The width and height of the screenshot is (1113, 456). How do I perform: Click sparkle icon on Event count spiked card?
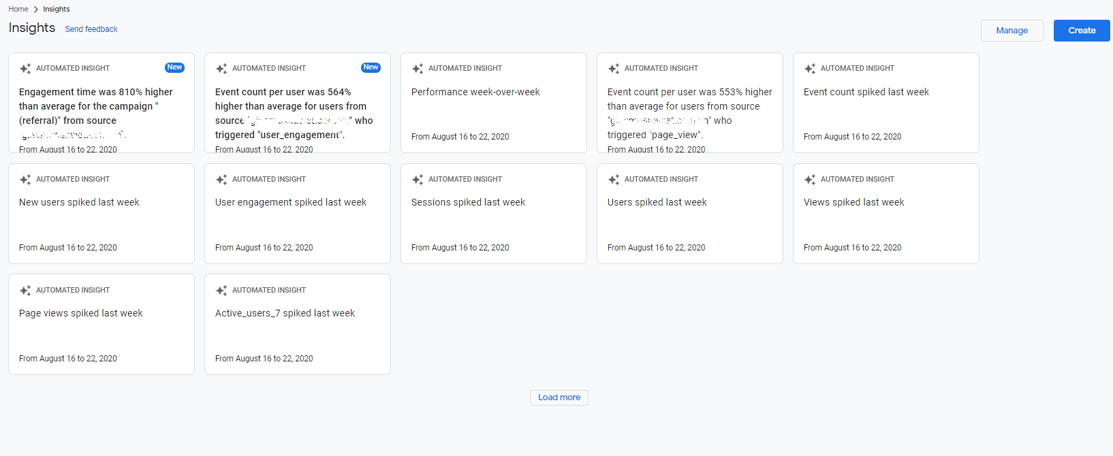pyautogui.click(x=810, y=69)
